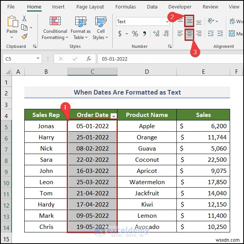This screenshot has height=244, width=244.
Task: Select sales value 22,500 cell
Action: pos(203,160)
